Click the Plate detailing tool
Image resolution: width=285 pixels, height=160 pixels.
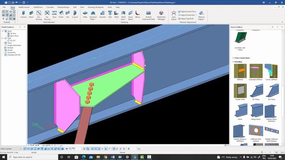point(85,14)
